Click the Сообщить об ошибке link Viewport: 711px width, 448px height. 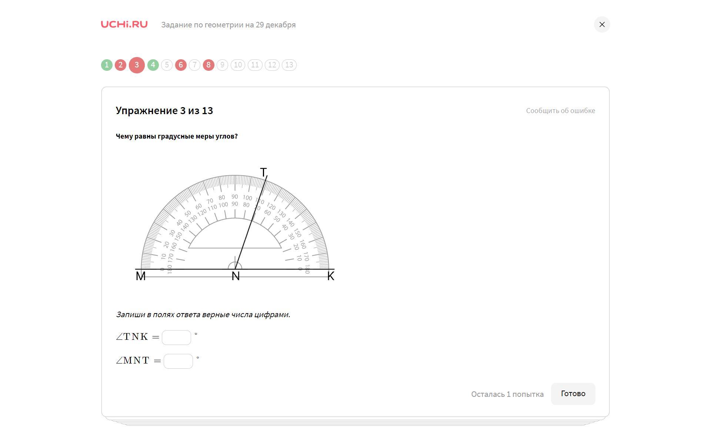point(560,111)
